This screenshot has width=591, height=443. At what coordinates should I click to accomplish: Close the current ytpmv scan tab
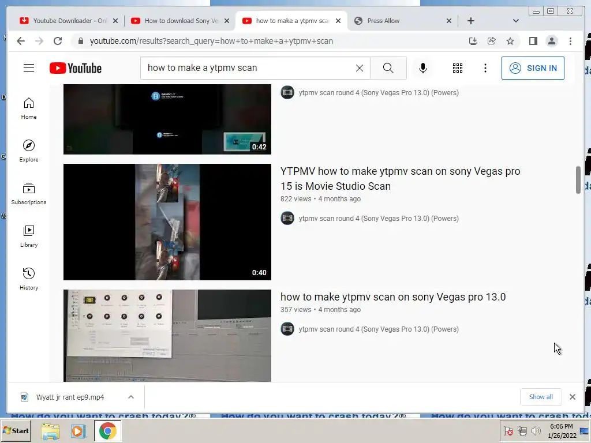(338, 21)
